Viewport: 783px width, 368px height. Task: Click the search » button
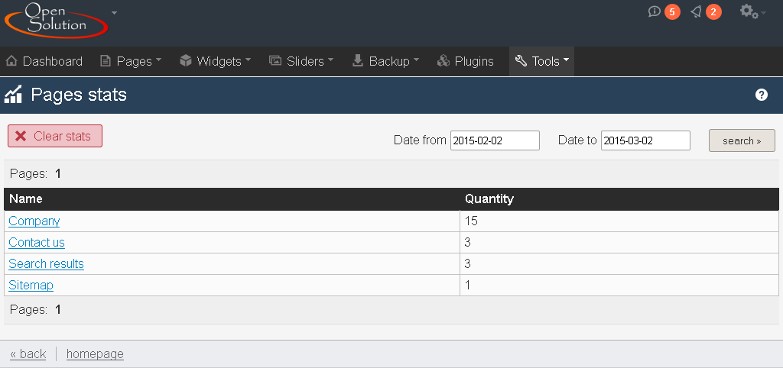pos(742,140)
